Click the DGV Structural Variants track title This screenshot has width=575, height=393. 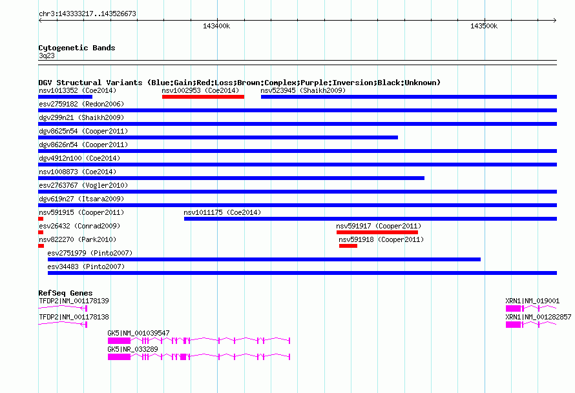click(x=240, y=83)
